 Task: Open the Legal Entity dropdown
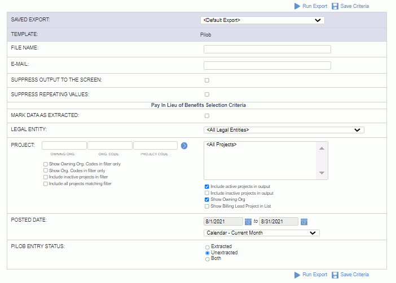[x=284, y=130]
